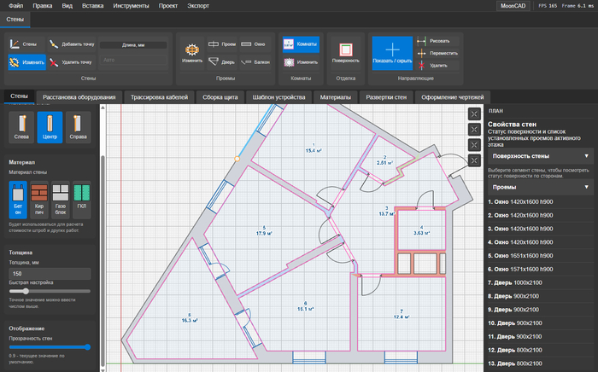Image resolution: width=598 pixels, height=372 pixels.
Task: Choose Добавить точку tool
Action: 72,44
